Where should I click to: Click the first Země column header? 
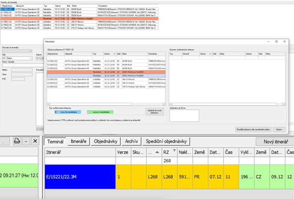[200, 153]
